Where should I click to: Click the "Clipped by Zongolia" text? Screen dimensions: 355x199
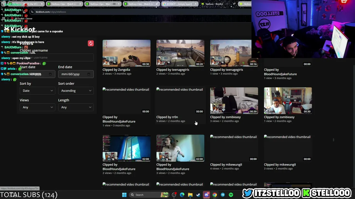coord(116,70)
